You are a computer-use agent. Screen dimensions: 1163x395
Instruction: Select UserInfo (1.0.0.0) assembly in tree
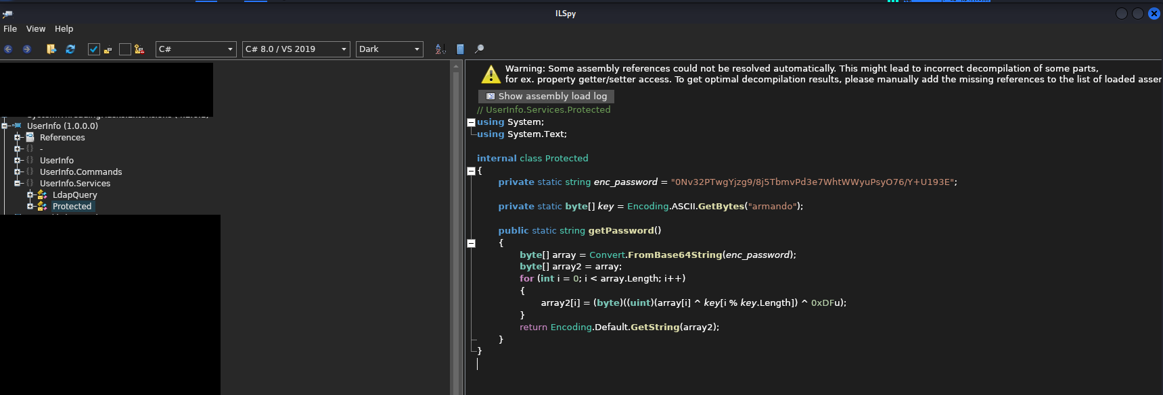tap(62, 126)
